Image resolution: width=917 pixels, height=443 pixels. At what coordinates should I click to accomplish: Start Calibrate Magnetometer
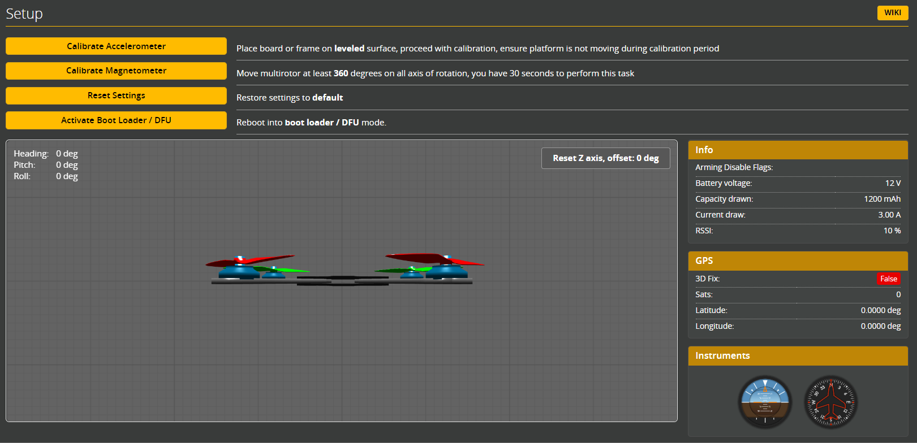tap(116, 71)
